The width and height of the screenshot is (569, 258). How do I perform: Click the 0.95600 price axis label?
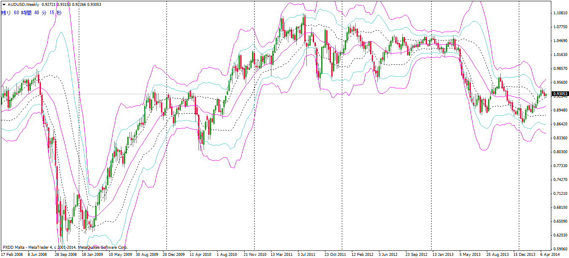[560, 82]
